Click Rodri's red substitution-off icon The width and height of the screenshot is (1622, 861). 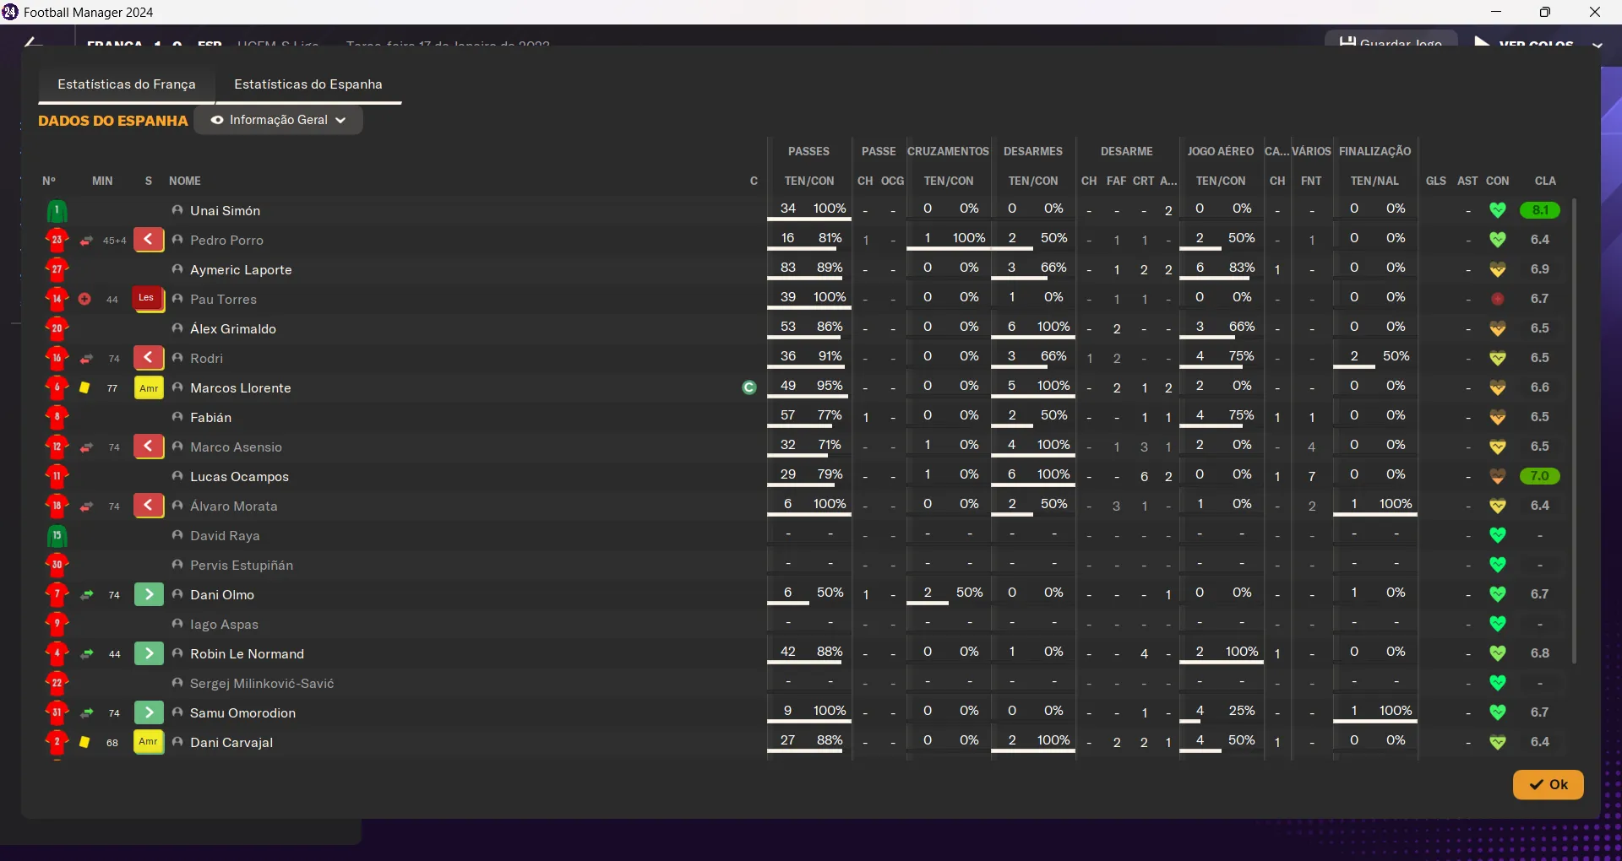[149, 358]
